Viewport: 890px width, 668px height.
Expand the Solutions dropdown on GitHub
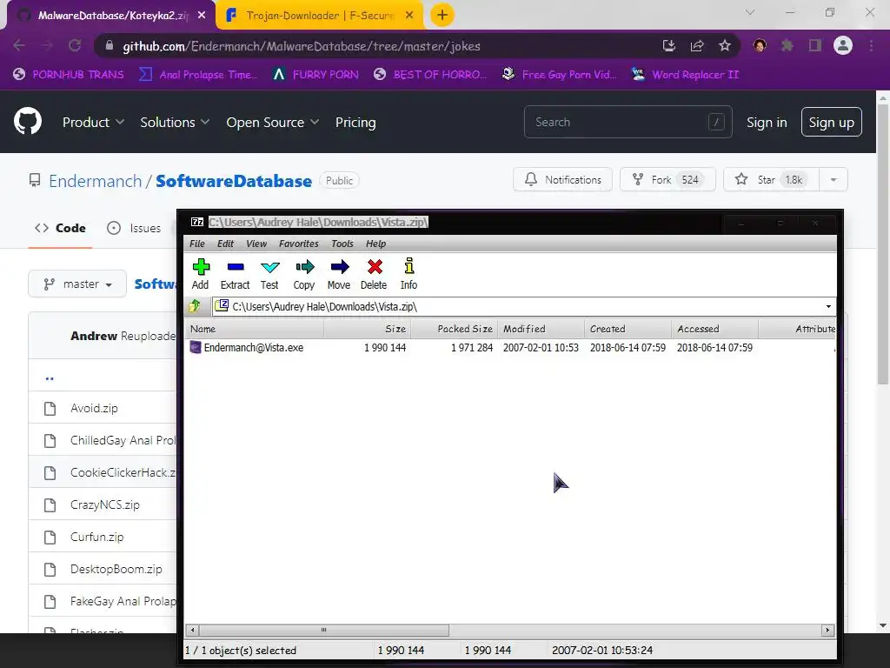175,122
